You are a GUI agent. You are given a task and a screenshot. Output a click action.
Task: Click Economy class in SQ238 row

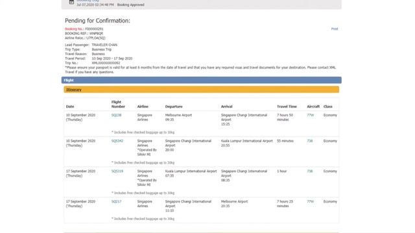[330, 115]
